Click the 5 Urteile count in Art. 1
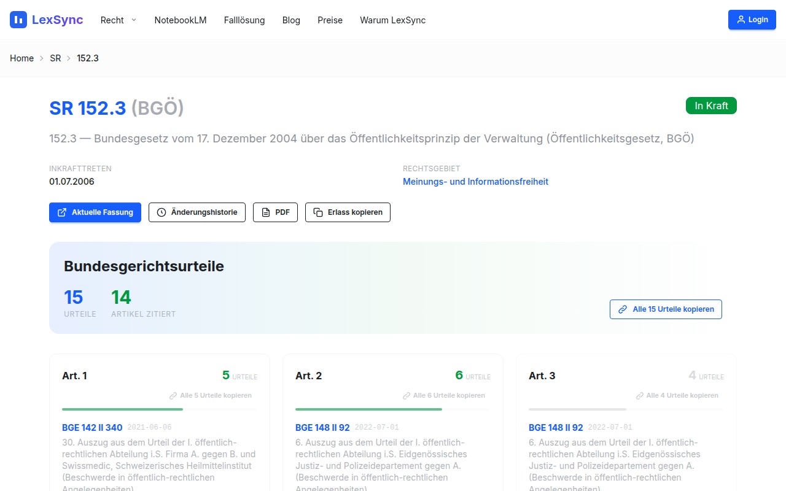This screenshot has height=491, width=786. (x=226, y=375)
